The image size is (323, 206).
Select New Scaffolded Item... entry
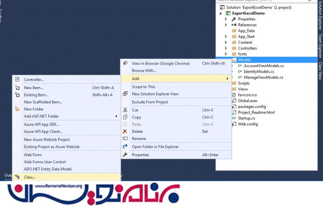click(x=66, y=102)
